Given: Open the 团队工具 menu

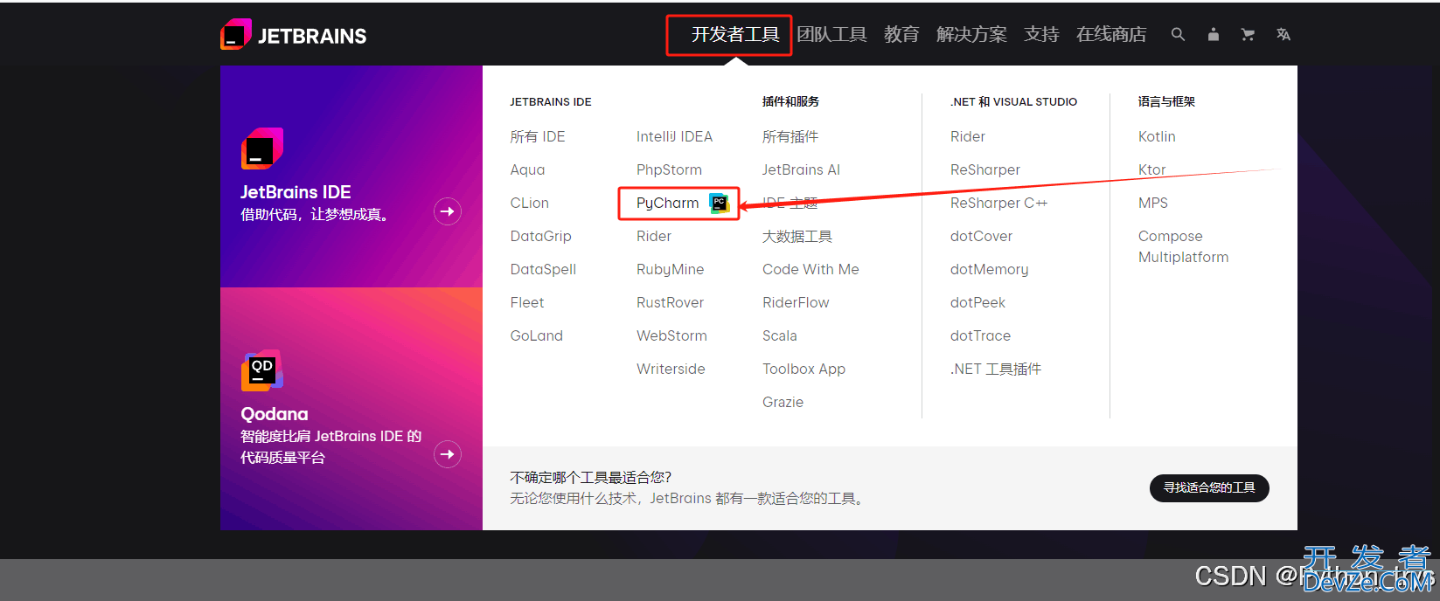Looking at the screenshot, I should tap(831, 34).
